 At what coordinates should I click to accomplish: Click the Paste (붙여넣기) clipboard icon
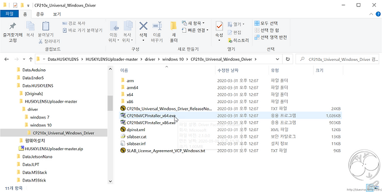[x=46, y=26]
